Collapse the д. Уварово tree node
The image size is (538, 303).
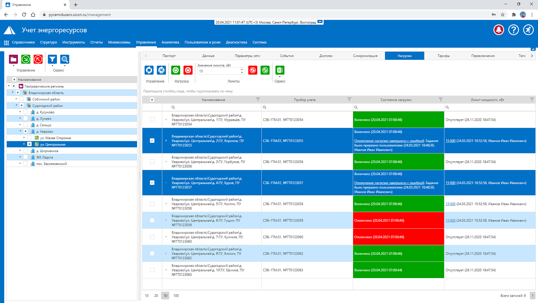[20, 131]
